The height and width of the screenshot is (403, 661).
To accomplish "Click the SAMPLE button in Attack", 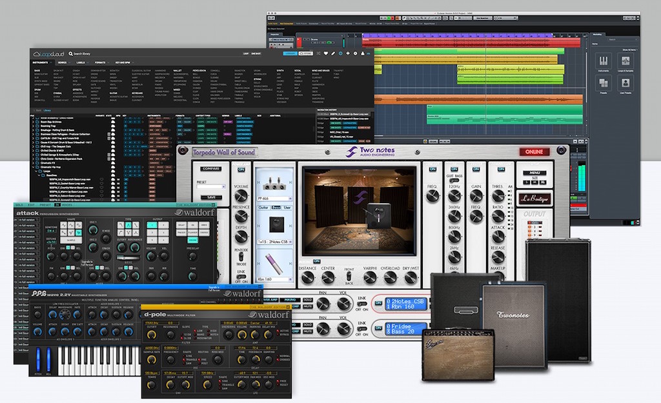I will (x=71, y=240).
